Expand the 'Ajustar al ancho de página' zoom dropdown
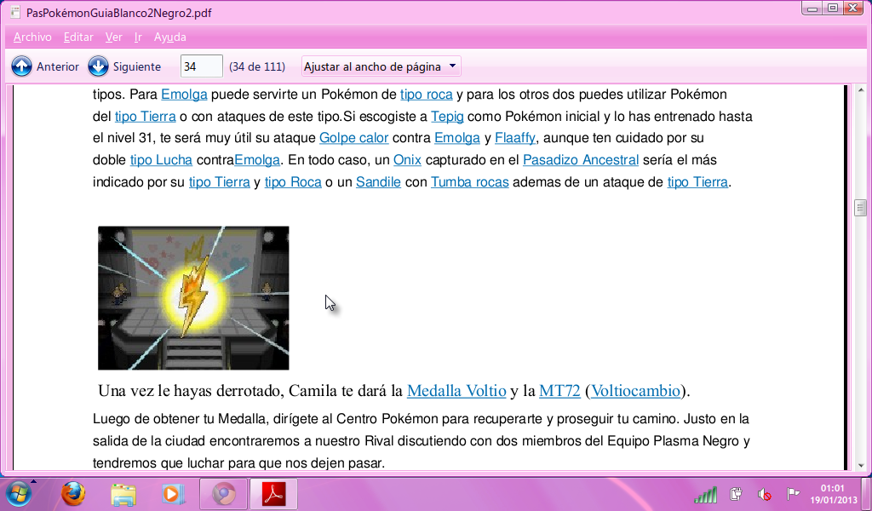This screenshot has width=872, height=511. pyautogui.click(x=381, y=66)
